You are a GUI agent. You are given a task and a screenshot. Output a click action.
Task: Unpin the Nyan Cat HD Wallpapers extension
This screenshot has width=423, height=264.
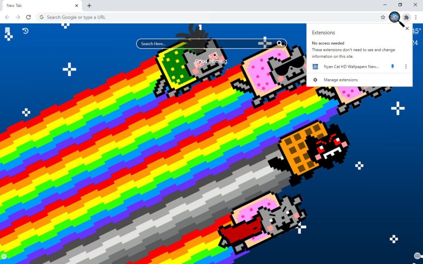coord(392,66)
